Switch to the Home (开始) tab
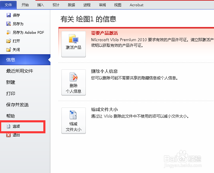 coord(25,5)
